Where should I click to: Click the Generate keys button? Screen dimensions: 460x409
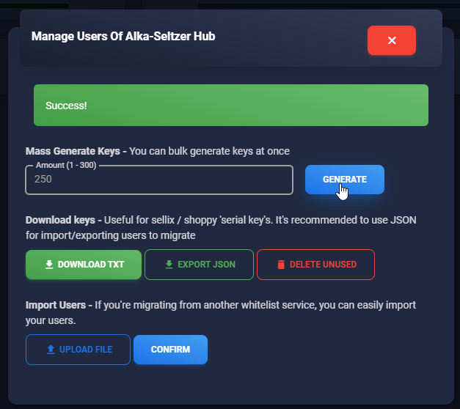344,180
